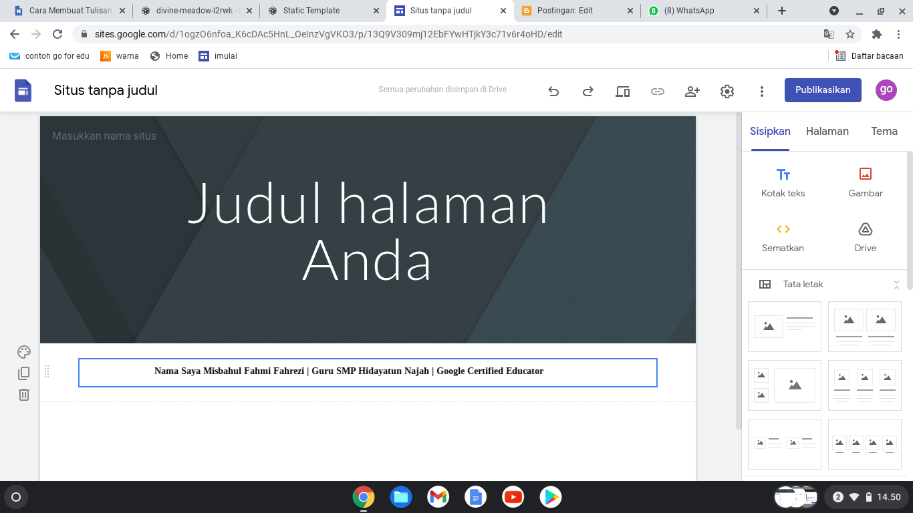913x513 pixels.
Task: Open the warna bookmark
Action: pyautogui.click(x=120, y=56)
